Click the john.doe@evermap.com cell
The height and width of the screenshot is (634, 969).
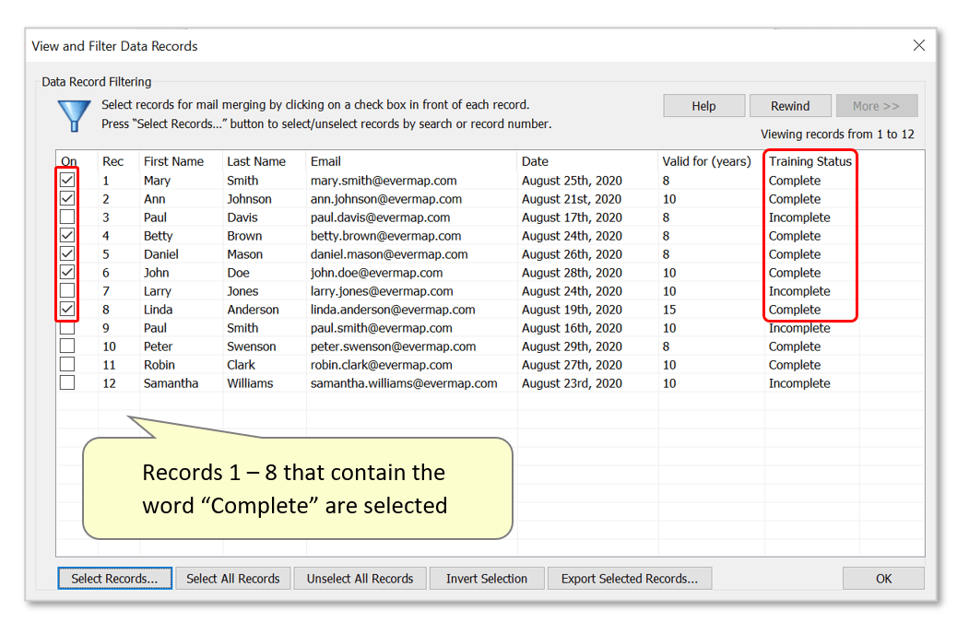click(376, 273)
